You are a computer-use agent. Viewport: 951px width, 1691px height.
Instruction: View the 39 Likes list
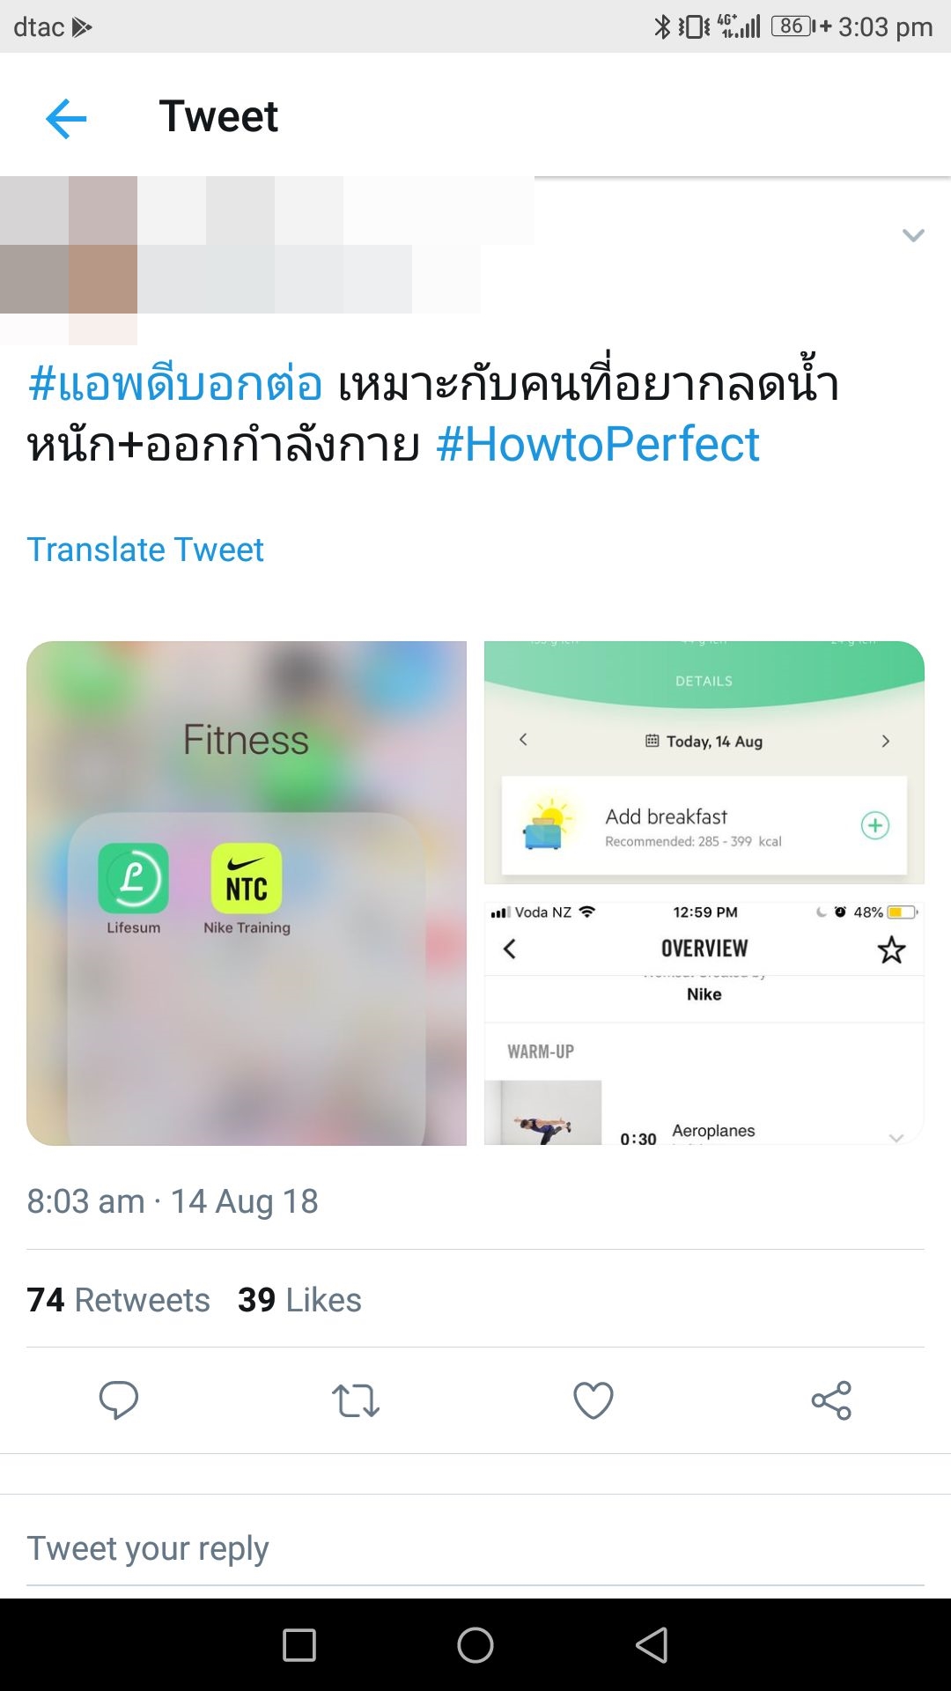pos(299,1300)
